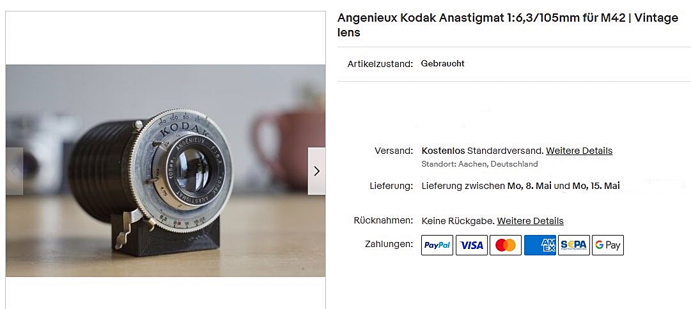Click the Gebraucht condition text
691x309 pixels.
point(442,63)
